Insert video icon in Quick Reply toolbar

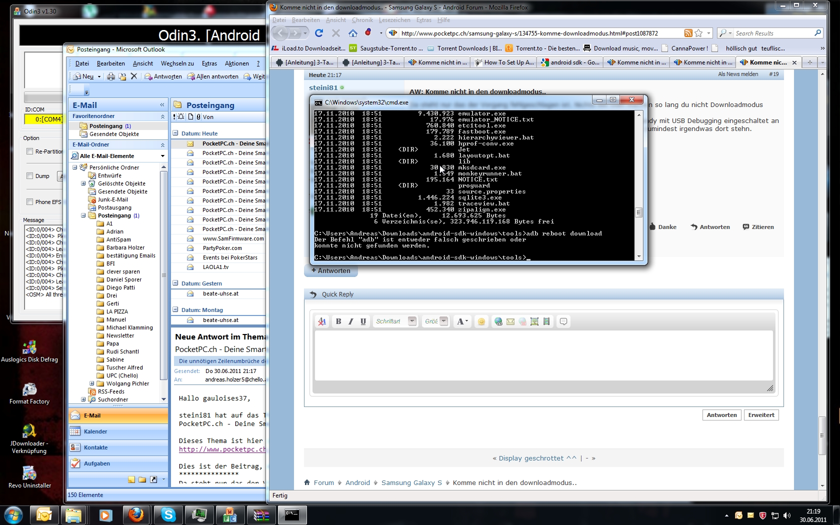[x=546, y=321]
